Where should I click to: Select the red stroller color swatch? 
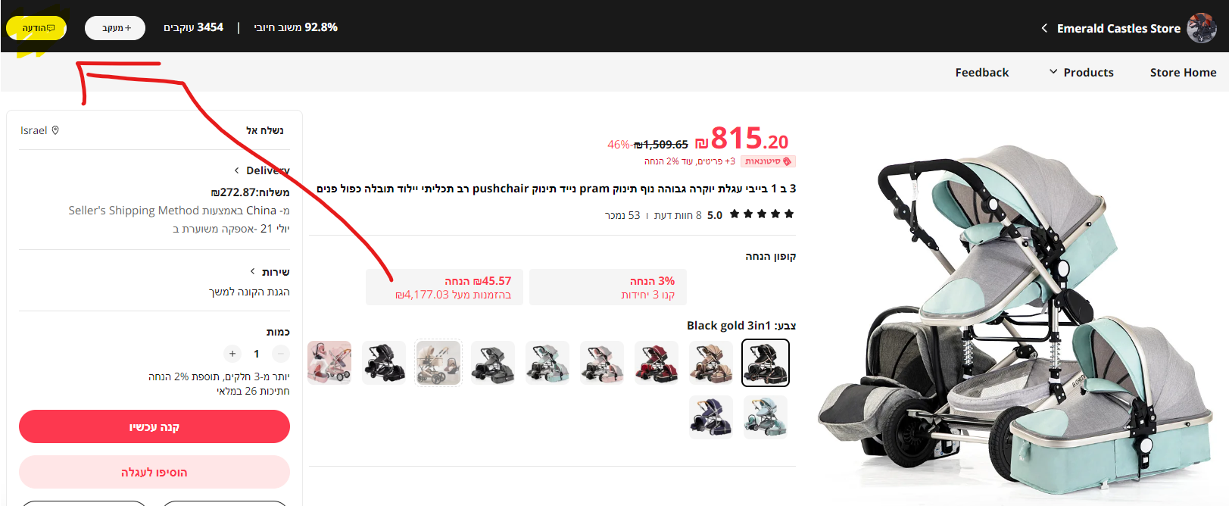(x=657, y=363)
